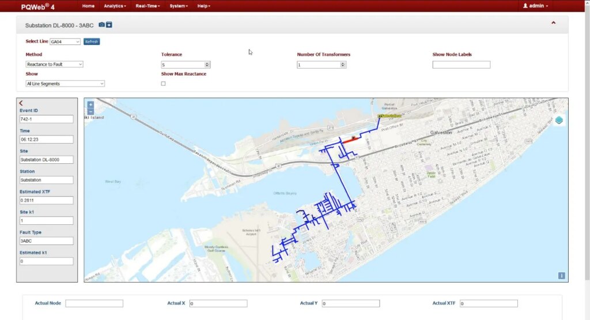
Task: Click the Tolerance spinner arrows
Action: (x=207, y=65)
